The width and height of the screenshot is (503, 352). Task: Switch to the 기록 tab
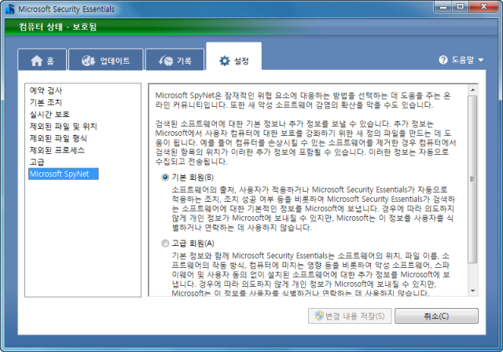(x=174, y=59)
